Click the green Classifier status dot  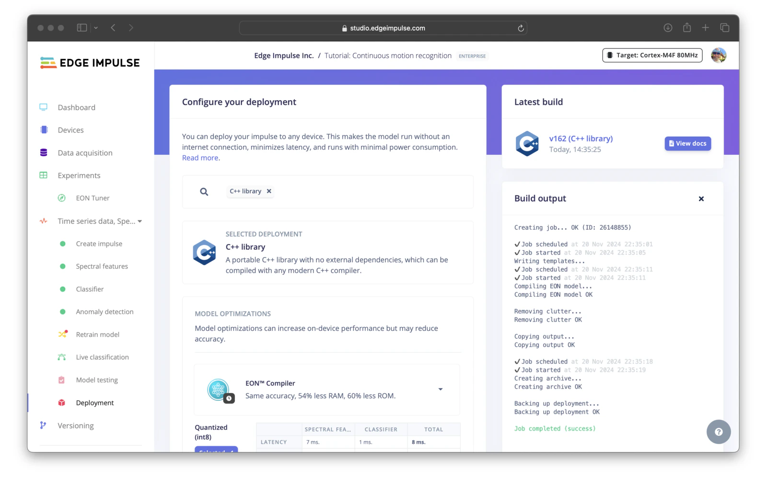click(62, 289)
